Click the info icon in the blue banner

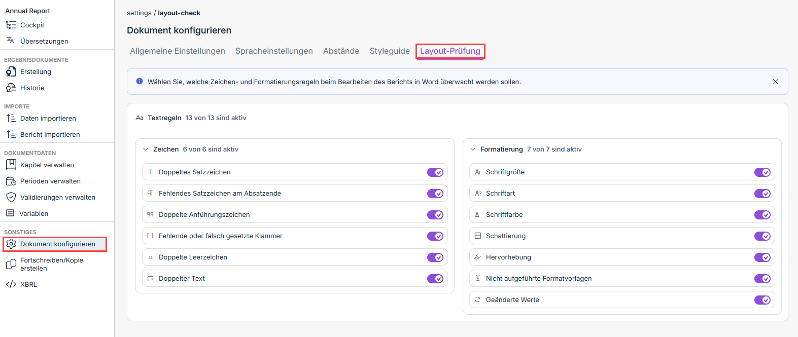click(x=140, y=81)
